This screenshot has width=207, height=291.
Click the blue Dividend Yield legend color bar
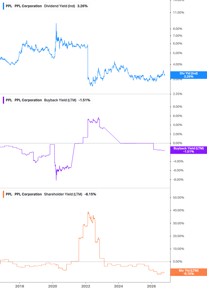coord(3,6)
